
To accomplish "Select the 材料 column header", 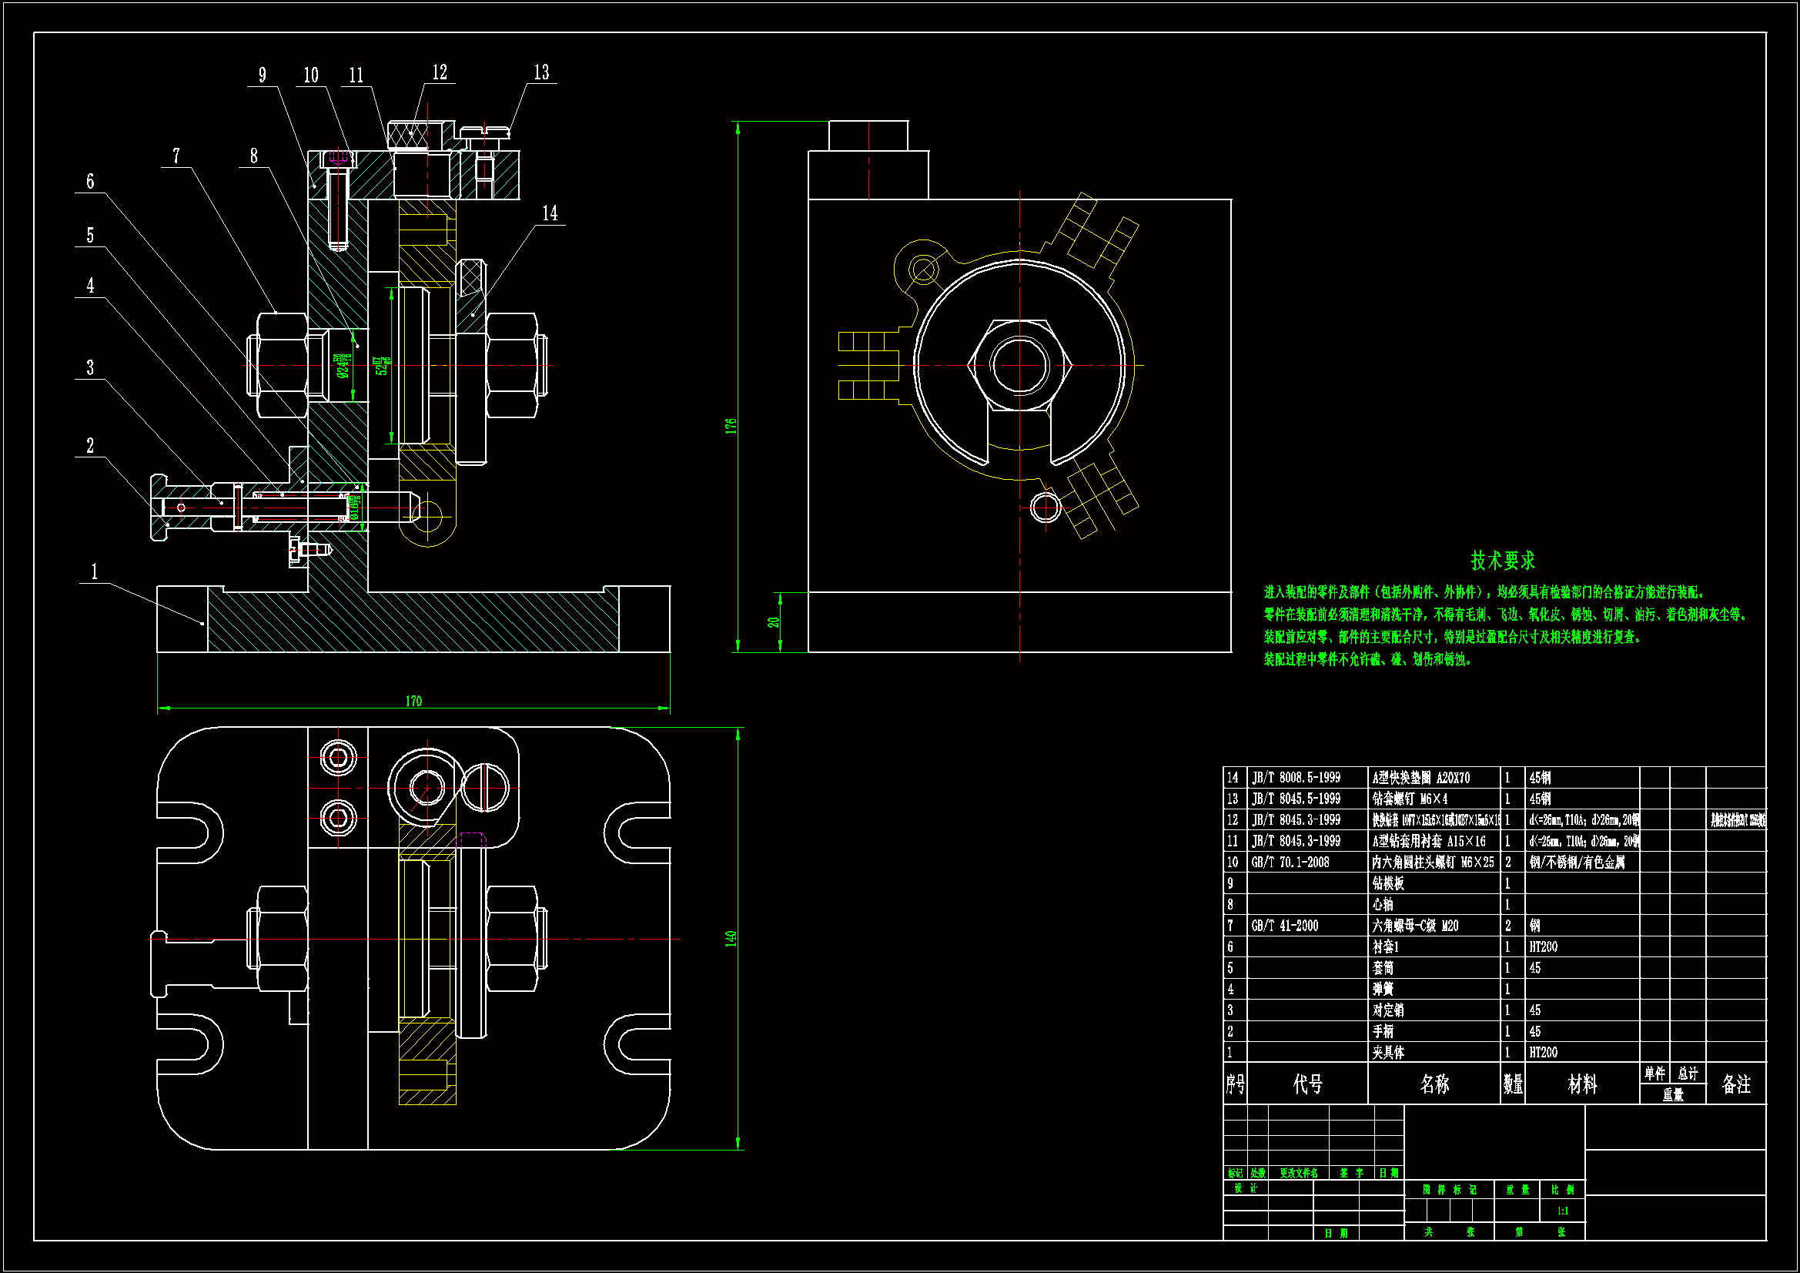I will tap(1581, 1085).
